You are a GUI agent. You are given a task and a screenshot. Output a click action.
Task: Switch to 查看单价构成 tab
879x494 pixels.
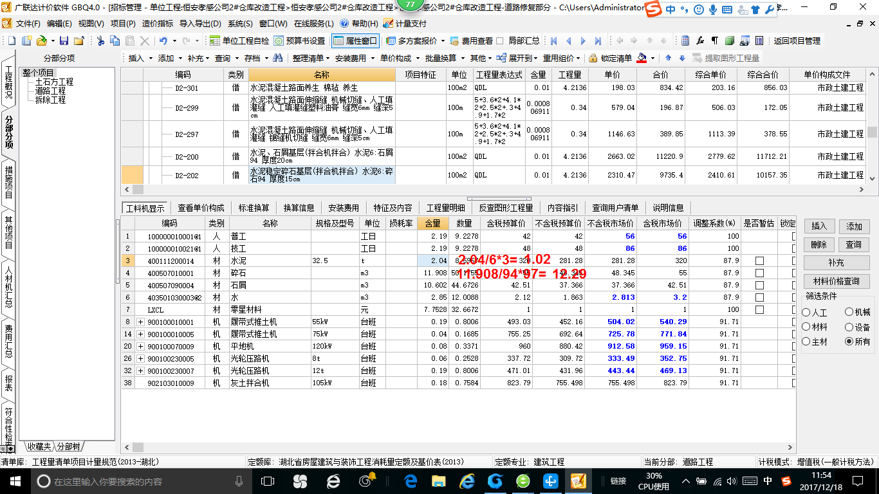(x=201, y=208)
